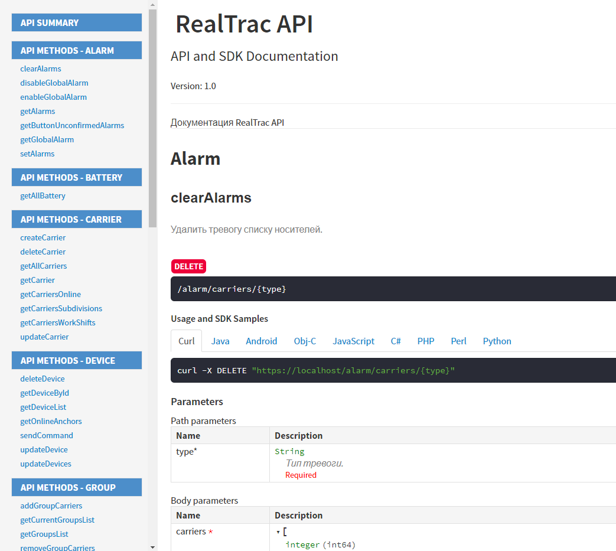Open the deleteDevice method link
The height and width of the screenshot is (551, 616).
pos(43,379)
